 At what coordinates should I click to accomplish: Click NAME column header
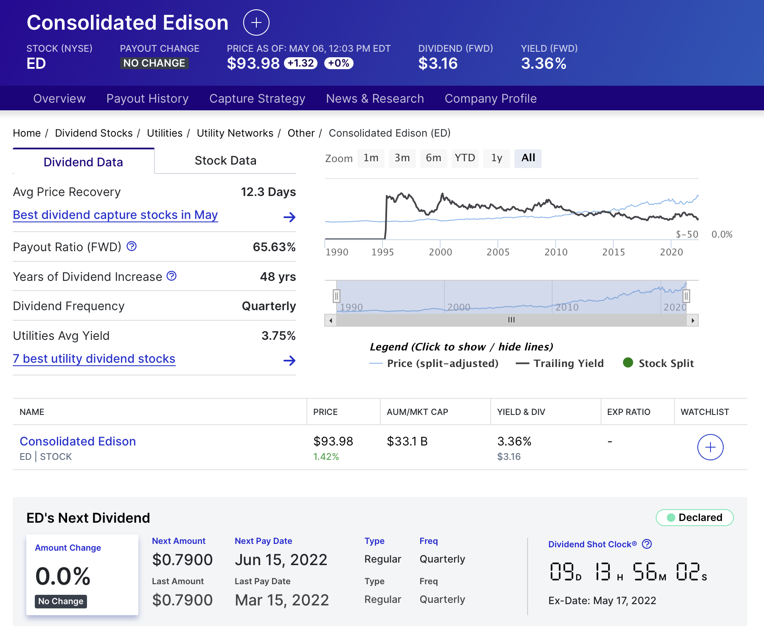[32, 412]
